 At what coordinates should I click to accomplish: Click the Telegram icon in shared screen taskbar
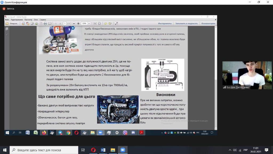[x=60, y=133]
